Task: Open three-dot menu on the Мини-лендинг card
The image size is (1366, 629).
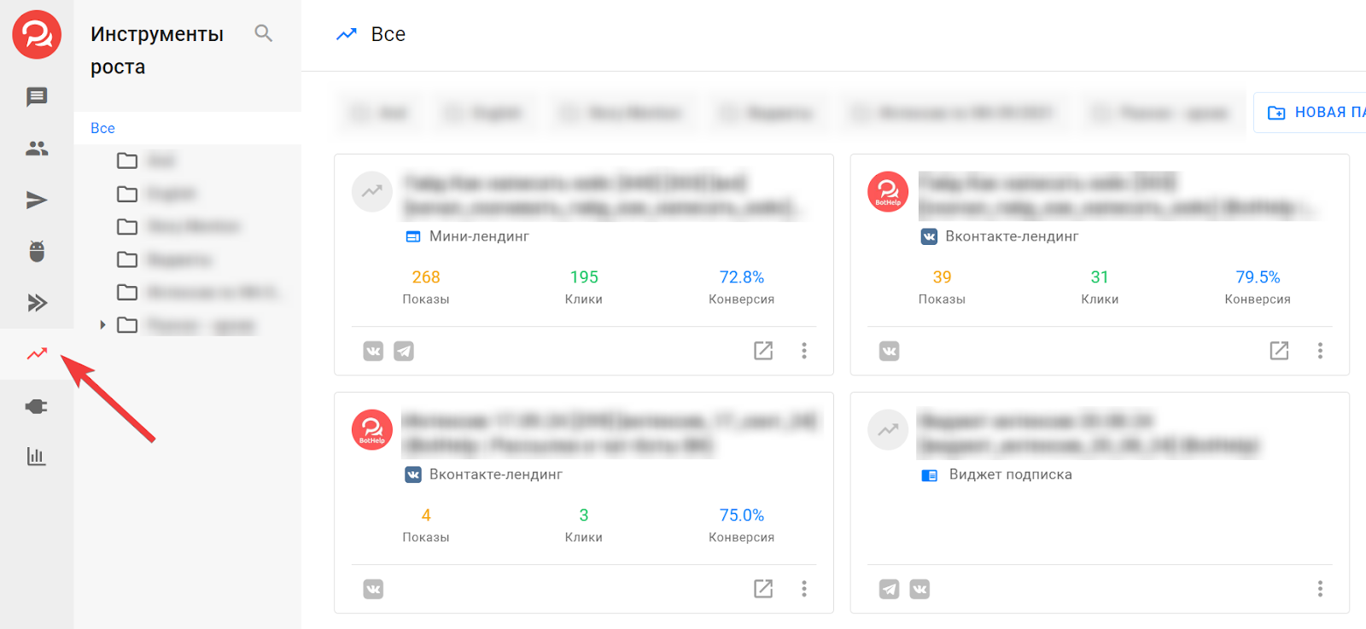Action: (803, 351)
